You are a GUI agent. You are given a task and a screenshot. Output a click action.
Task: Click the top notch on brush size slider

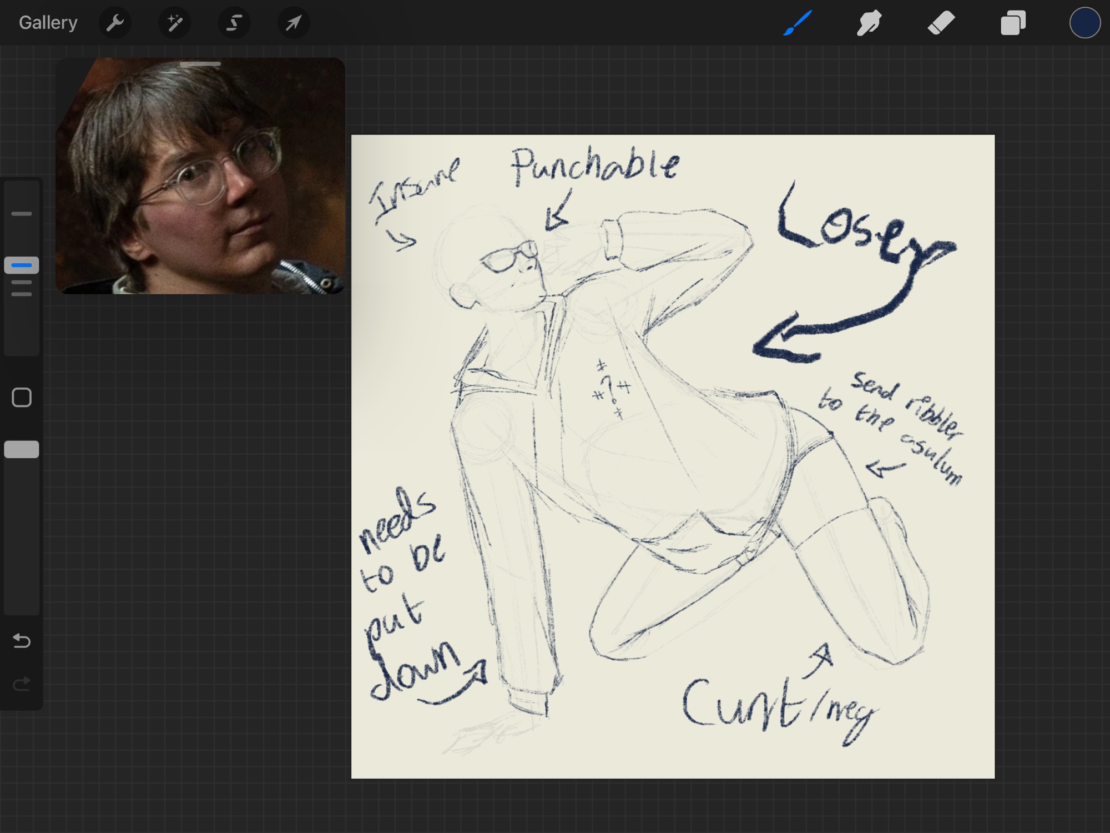22,214
